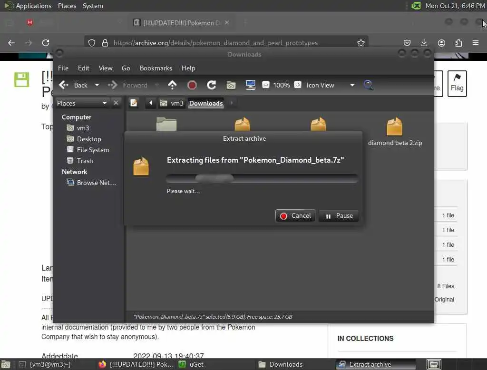487x370 pixels.
Task: Click Firefox back navigation arrow
Action: tap(11, 43)
